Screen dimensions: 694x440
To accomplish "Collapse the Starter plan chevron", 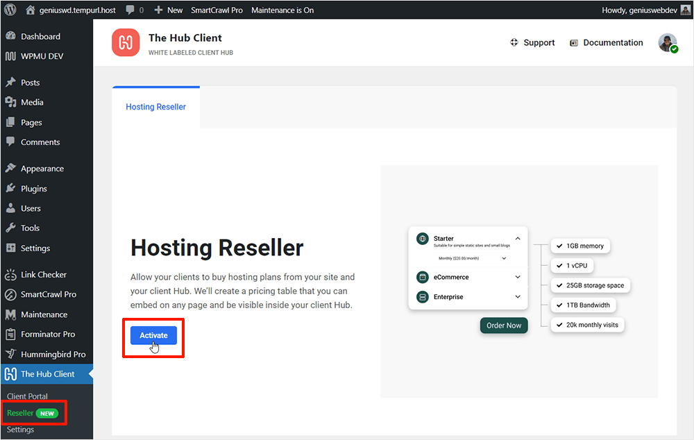I will coord(518,239).
